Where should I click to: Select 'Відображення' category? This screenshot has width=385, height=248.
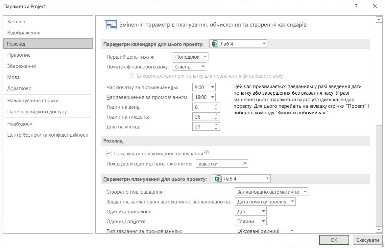click(48, 32)
